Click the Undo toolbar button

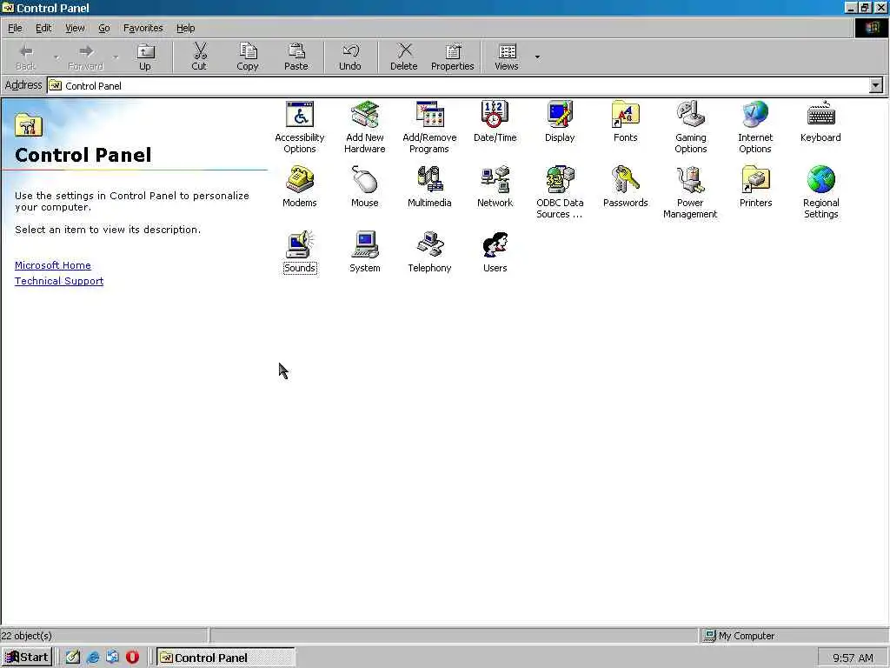tap(350, 57)
